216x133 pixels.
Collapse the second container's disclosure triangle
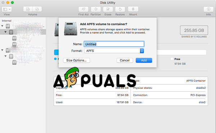point(5,56)
